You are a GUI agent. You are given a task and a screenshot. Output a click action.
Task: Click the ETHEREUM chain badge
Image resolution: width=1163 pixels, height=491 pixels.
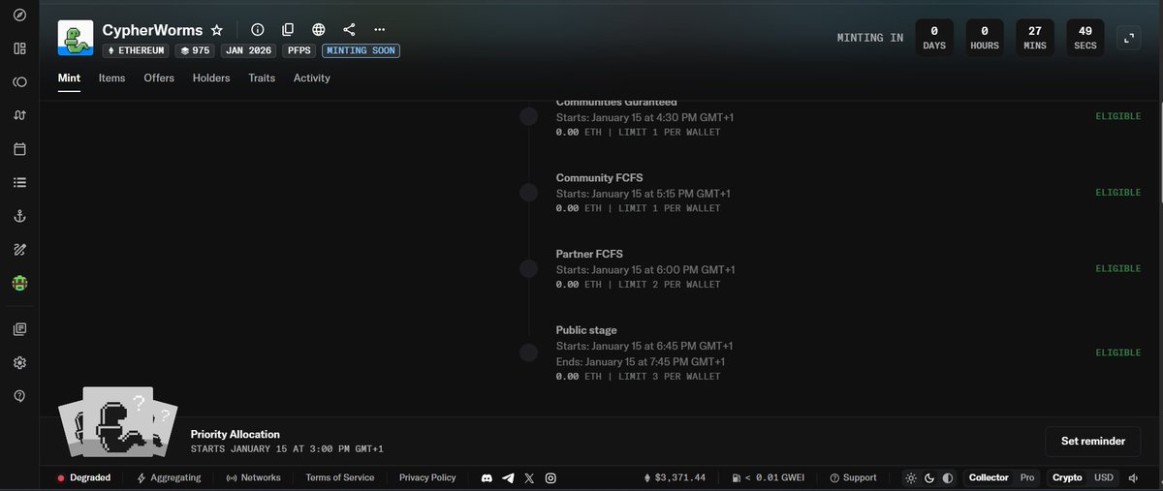137,50
